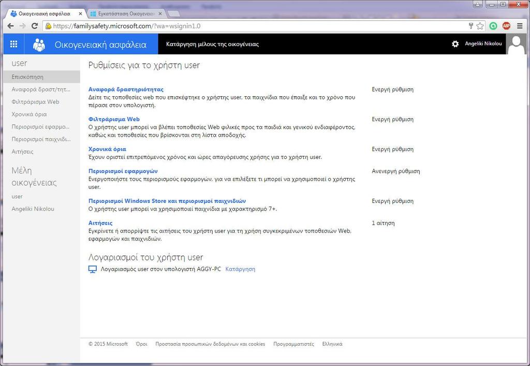Open the Αναφορά δραστηριότητας heading link
Viewport: 530px width, 366px height.
coord(126,89)
